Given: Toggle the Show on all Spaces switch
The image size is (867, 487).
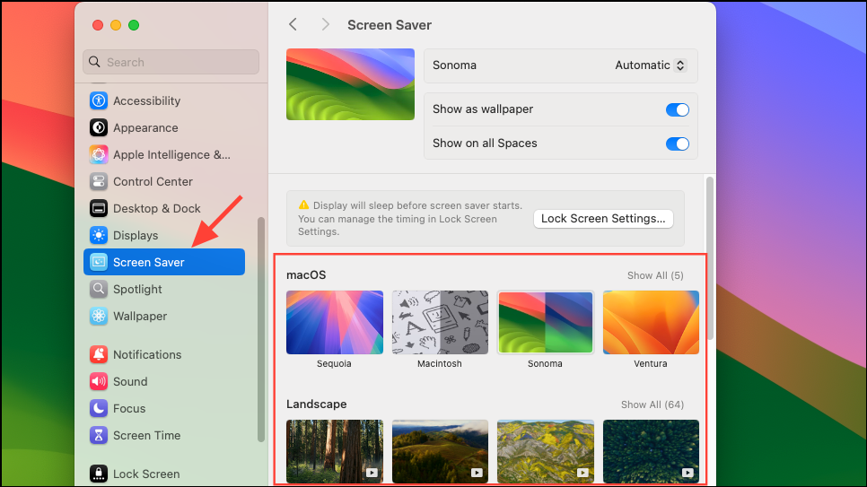Looking at the screenshot, I should (x=678, y=143).
